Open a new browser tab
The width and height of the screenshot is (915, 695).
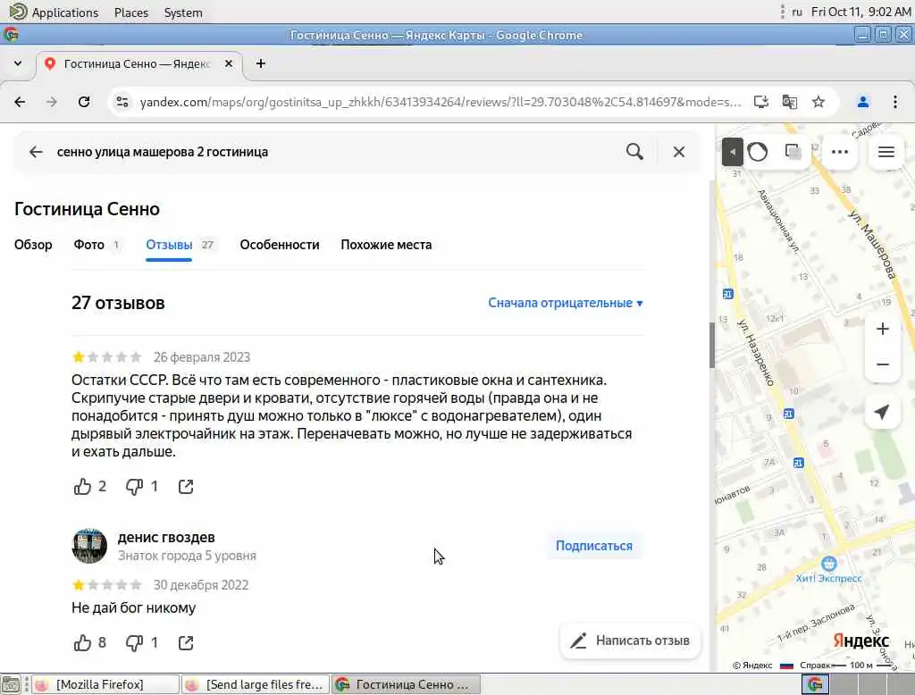(261, 63)
